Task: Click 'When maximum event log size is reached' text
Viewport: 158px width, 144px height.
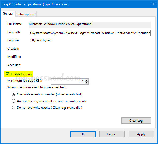Action: point(37,87)
